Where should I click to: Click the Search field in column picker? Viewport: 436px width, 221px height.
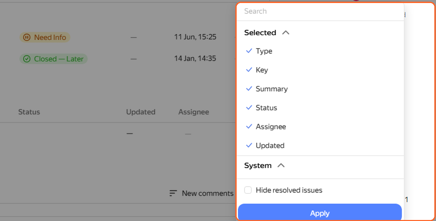pos(320,11)
